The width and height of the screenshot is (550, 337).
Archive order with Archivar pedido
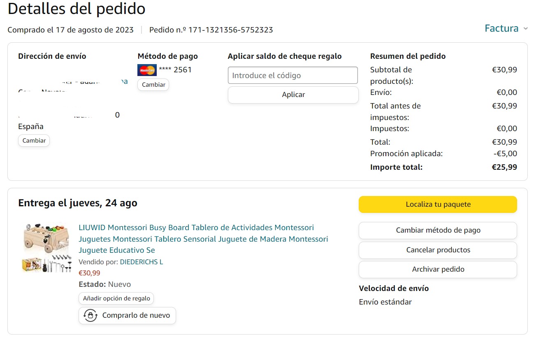point(438,269)
